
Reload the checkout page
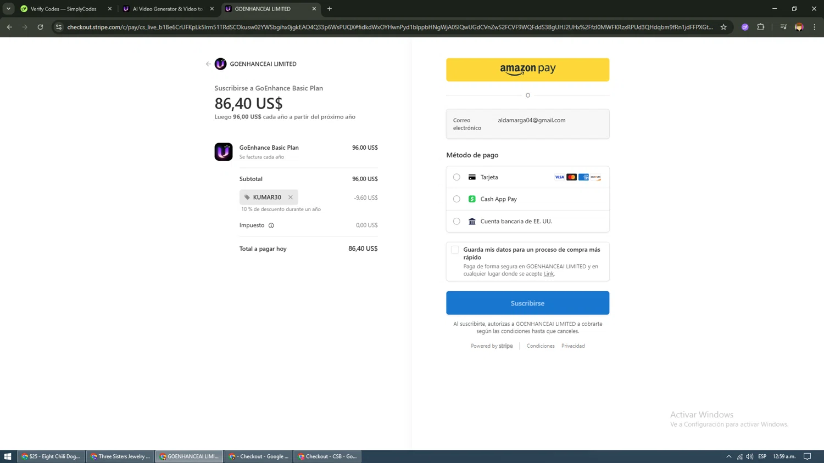pyautogui.click(x=40, y=27)
